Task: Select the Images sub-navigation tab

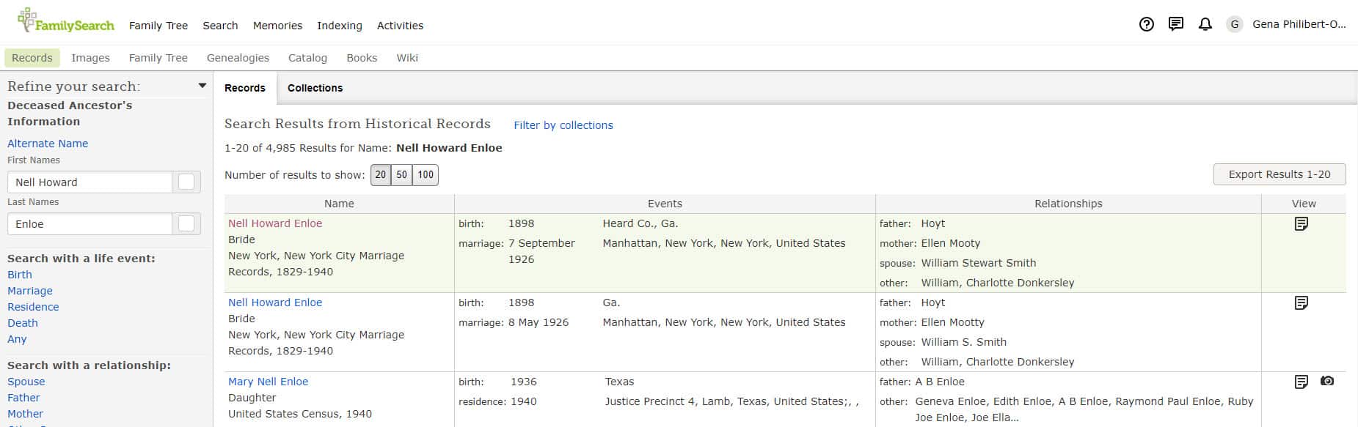Action: 90,58
